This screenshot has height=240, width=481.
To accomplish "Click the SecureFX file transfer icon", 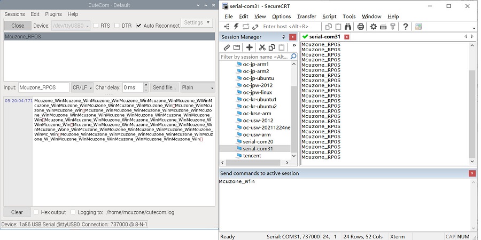I will (418, 27).
